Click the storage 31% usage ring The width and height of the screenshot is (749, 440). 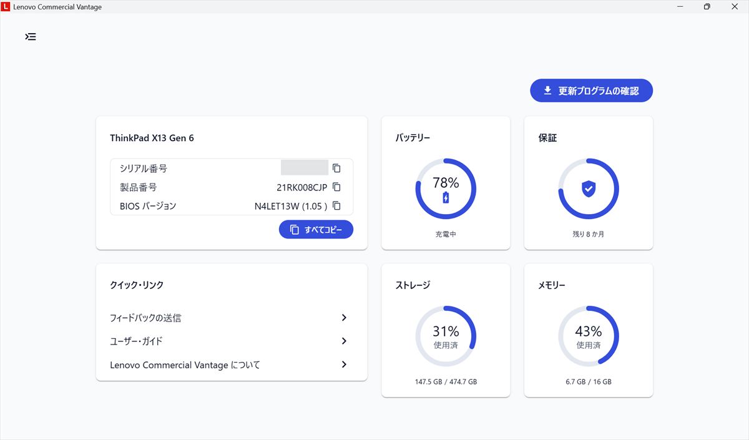tap(446, 336)
